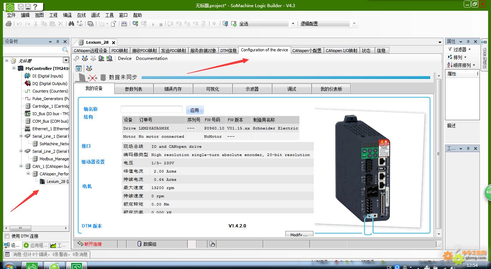The image size is (491, 269).
Task: Switch to the 参数列表 tab
Action: point(134,89)
